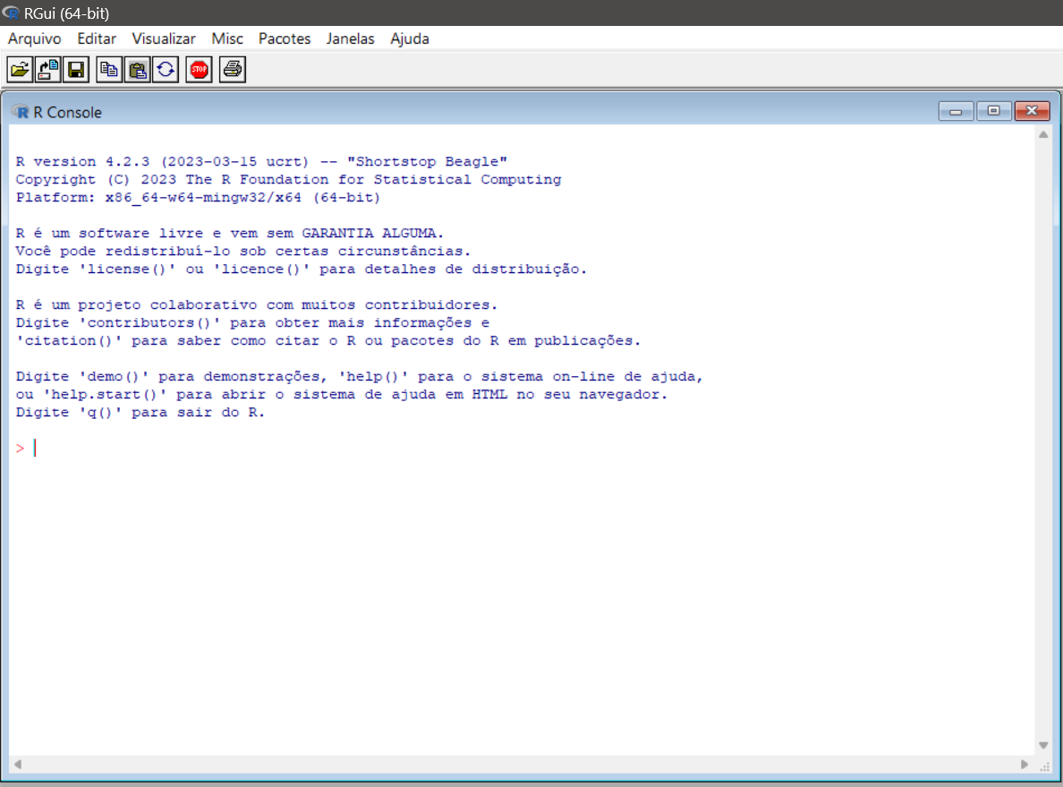Click the resize grip at console corner
This screenshot has height=787, width=1063.
click(x=1045, y=766)
